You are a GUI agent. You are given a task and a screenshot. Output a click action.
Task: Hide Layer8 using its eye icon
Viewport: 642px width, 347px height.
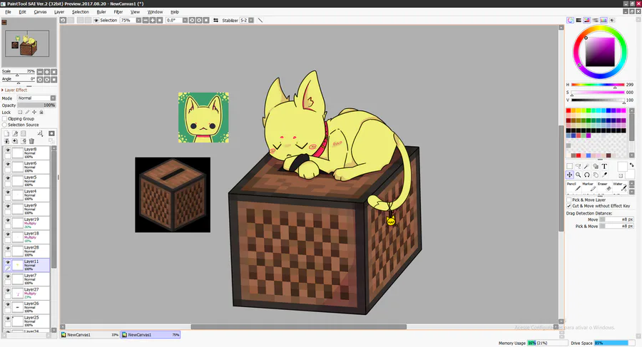8,150
